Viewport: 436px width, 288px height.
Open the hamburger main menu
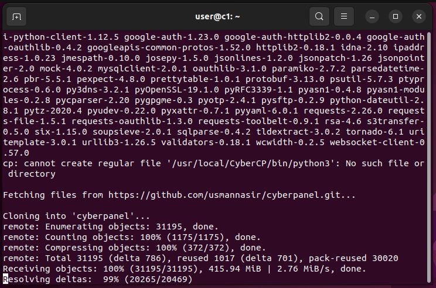[343, 16]
